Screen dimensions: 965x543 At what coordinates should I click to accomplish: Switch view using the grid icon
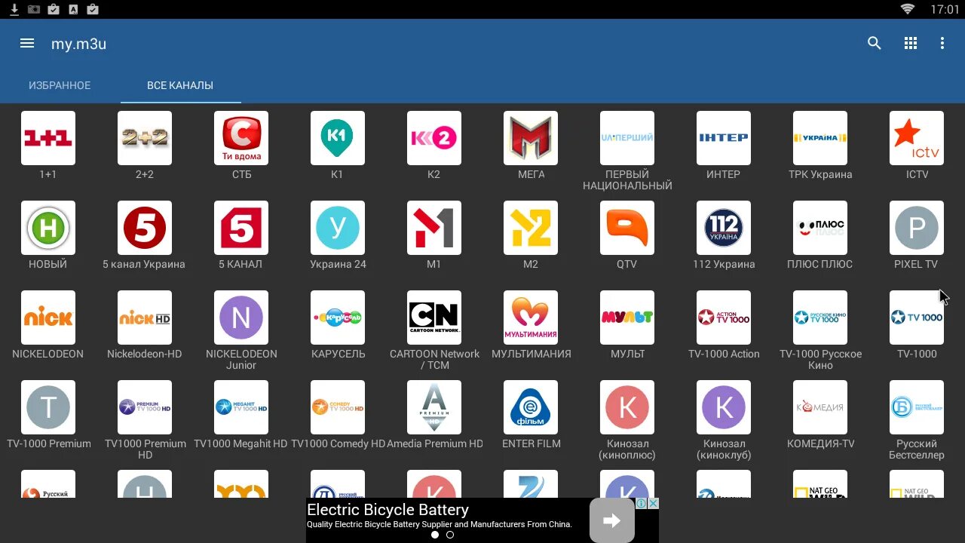[x=911, y=44]
